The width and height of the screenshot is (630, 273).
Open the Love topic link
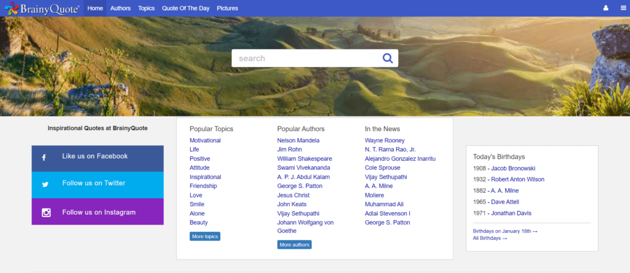pos(196,195)
